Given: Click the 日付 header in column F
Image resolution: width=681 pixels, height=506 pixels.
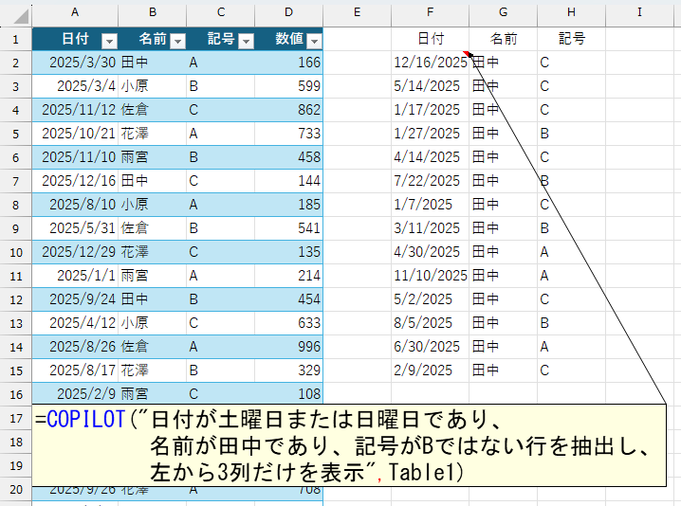Looking at the screenshot, I should click(x=430, y=39).
